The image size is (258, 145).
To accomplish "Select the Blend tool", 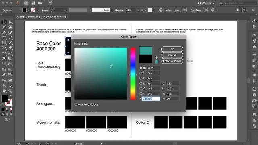I will click(x=10, y=74).
